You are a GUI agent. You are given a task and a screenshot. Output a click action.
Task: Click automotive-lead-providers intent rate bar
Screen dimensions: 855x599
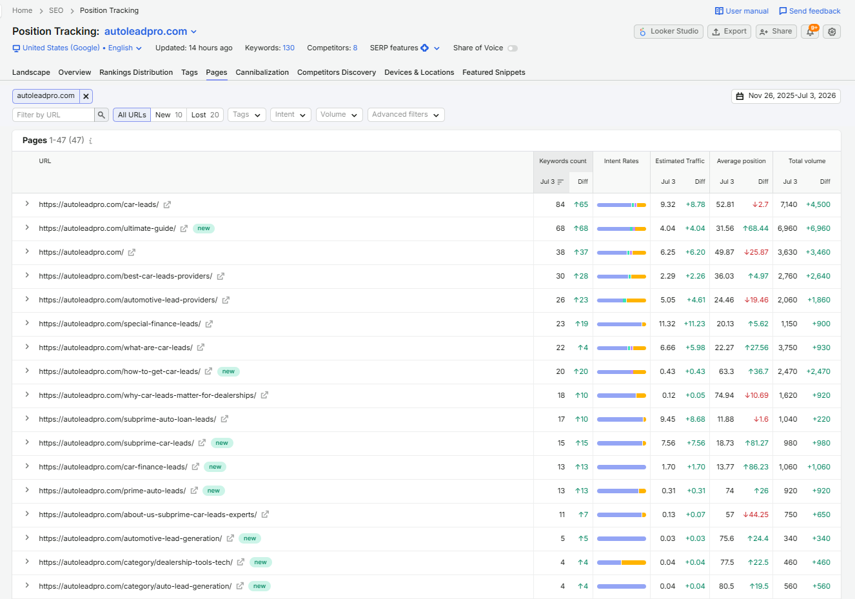point(622,300)
